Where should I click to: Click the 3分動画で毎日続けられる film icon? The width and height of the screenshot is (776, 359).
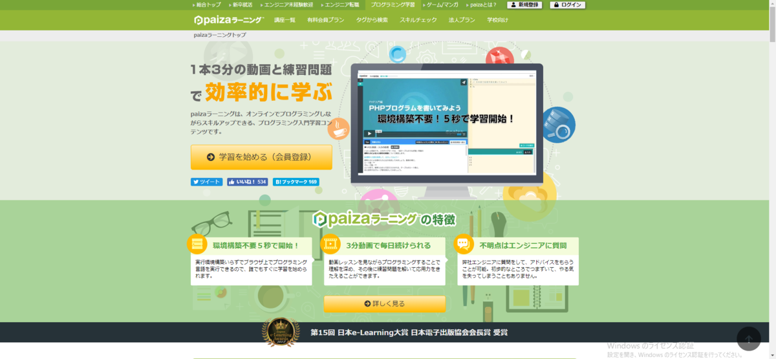[x=331, y=244]
